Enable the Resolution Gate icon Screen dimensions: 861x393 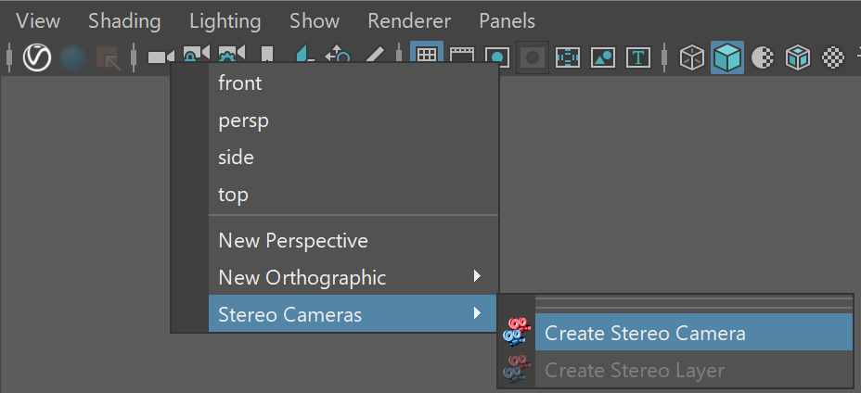497,57
